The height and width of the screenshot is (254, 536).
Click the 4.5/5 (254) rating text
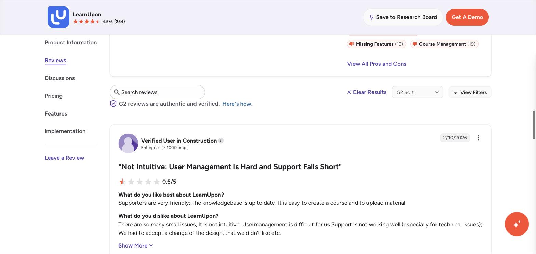113,22
